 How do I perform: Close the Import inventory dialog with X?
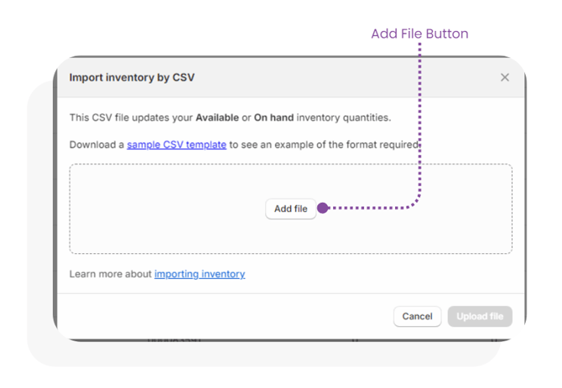click(x=505, y=77)
